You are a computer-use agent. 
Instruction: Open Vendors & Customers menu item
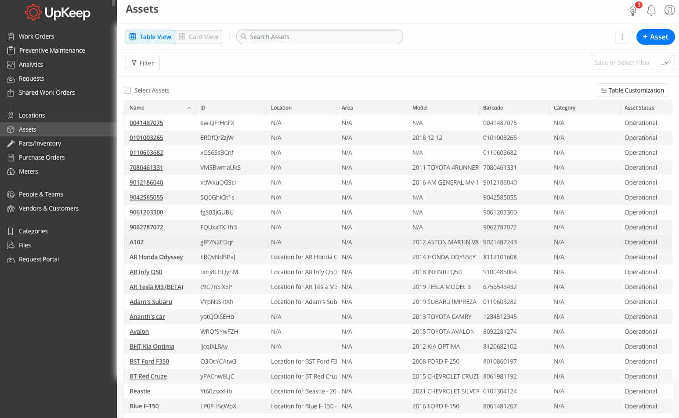click(49, 208)
